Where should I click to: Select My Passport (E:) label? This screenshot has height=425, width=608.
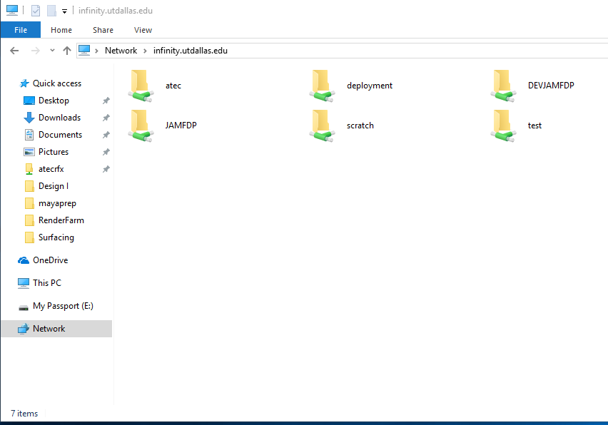tap(64, 306)
